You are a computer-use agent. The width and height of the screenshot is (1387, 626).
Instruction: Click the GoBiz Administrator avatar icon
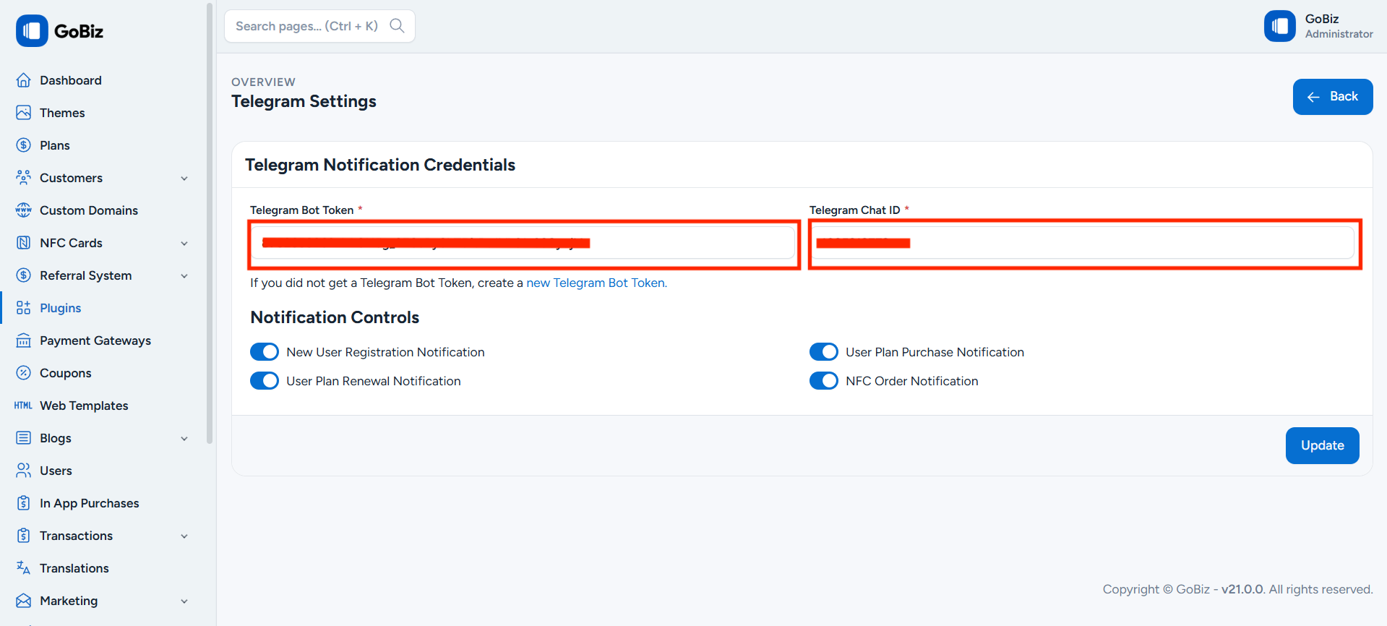[1280, 26]
